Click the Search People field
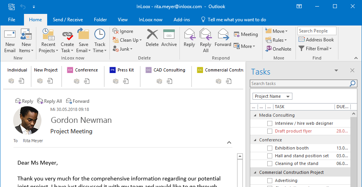This screenshot has width=362, height=187. pyautogui.click(x=317, y=31)
